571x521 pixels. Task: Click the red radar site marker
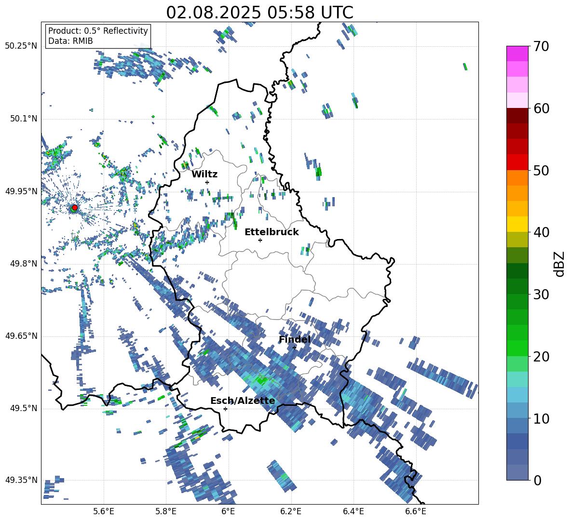pos(75,208)
